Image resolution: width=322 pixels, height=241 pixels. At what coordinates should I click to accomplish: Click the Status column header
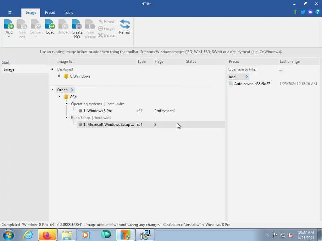point(191,62)
